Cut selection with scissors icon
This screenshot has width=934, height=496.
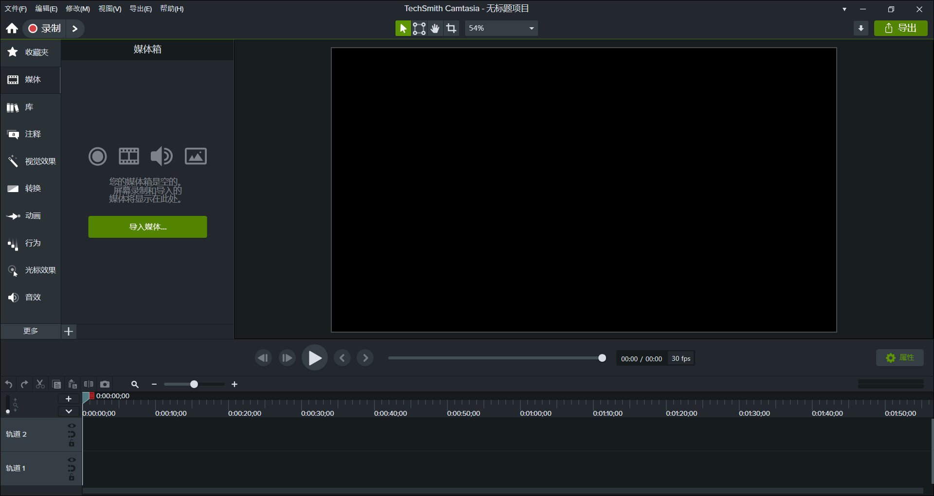40,385
